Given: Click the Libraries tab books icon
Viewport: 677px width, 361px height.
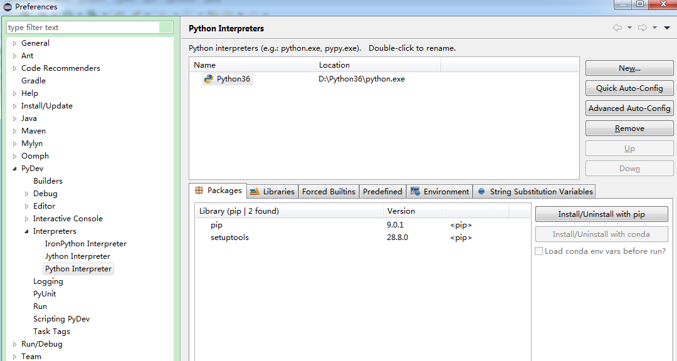Looking at the screenshot, I should (255, 192).
